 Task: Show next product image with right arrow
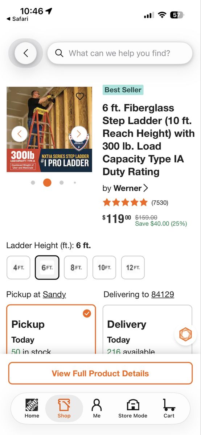pyautogui.click(x=79, y=134)
